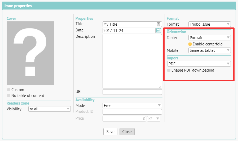Click the Readers zone heading
Screen dimensions: 238x141
click(x=18, y=103)
